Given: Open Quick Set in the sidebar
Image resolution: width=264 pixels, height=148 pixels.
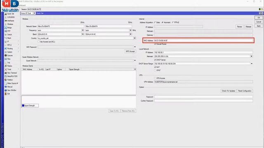Looking at the screenshot, I should point(10,14).
